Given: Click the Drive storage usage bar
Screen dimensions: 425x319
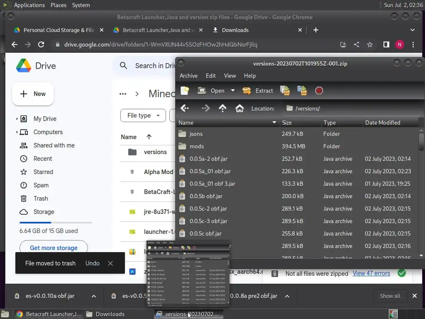Looking at the screenshot, I should tap(56, 223).
